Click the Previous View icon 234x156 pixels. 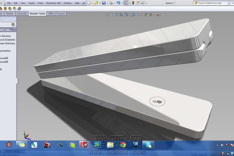click(117, 15)
